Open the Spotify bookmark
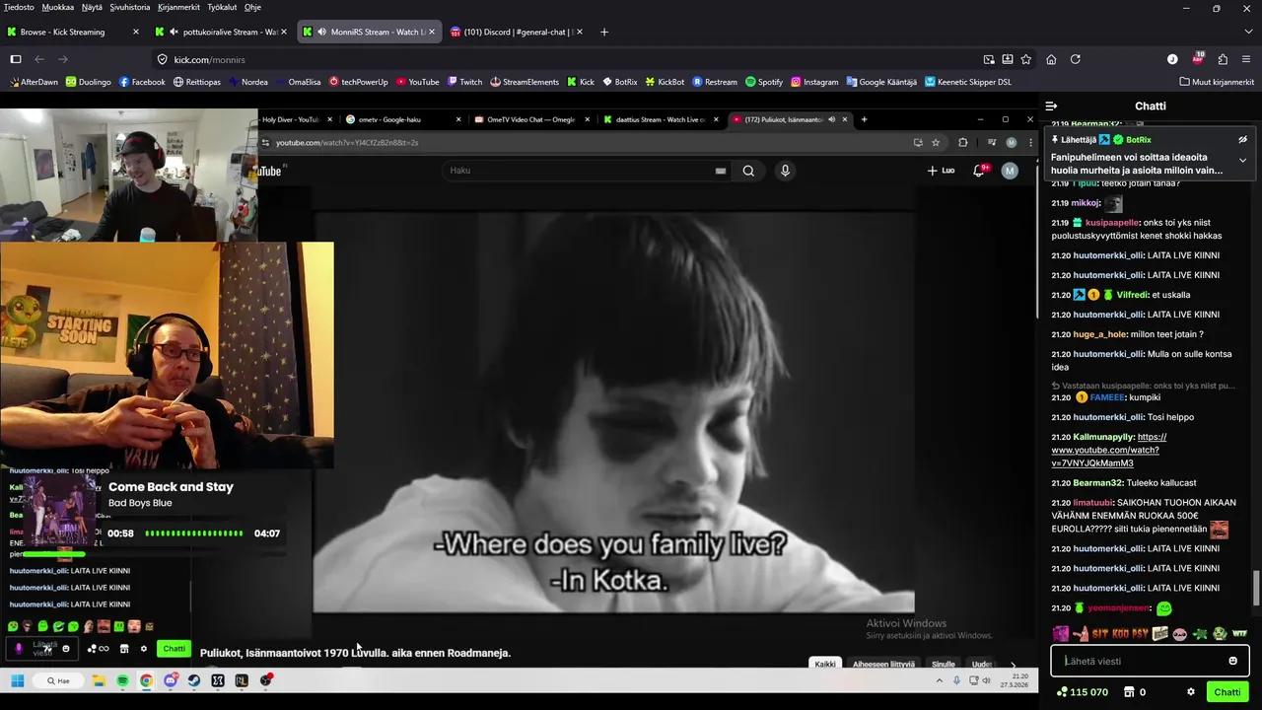The image size is (1262, 710). (x=764, y=82)
